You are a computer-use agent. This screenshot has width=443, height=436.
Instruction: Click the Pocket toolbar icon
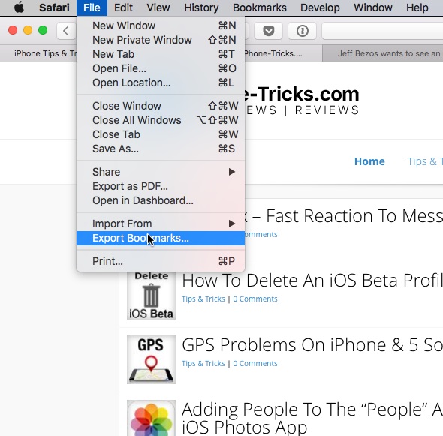pyautogui.click(x=268, y=31)
